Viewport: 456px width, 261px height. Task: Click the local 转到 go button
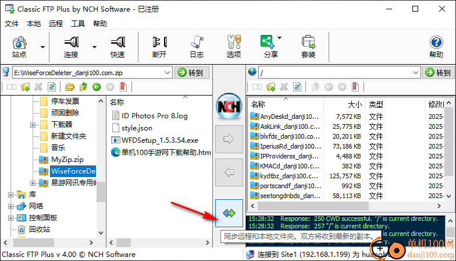(x=192, y=72)
